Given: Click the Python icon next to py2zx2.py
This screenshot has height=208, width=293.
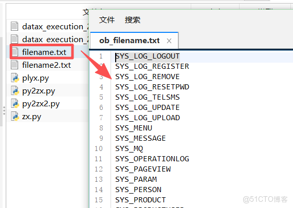Looking at the screenshot, I should [15, 104].
